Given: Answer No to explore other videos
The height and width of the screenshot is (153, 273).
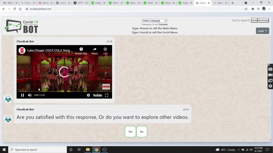Looking at the screenshot, I should click(x=141, y=132).
